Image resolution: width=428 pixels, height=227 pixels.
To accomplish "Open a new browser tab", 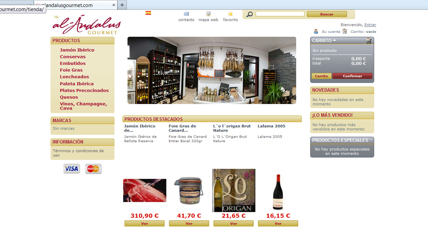I will click(x=122, y=5).
